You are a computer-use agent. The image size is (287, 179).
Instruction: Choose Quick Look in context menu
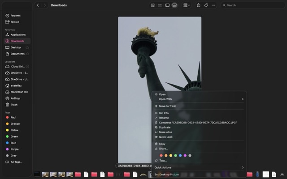pos(199,137)
